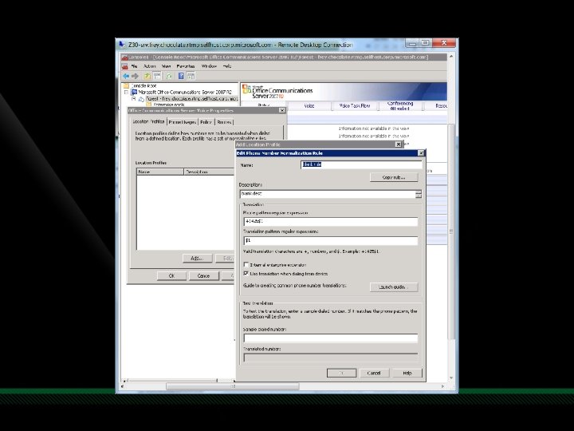Click the Description field down spinner arrow
This screenshot has width=574, height=431.
(419, 196)
